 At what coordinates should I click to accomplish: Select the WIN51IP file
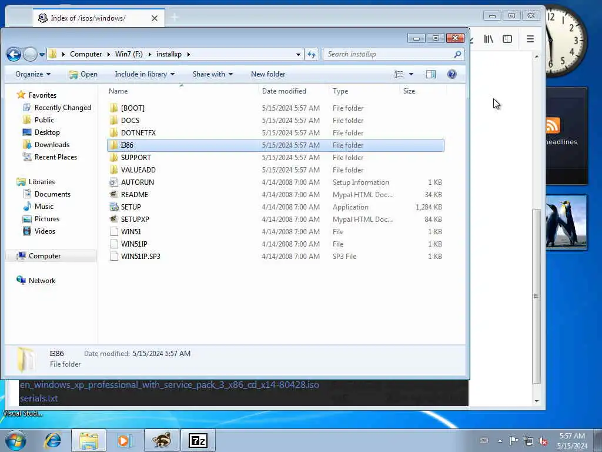pyautogui.click(x=276, y=244)
